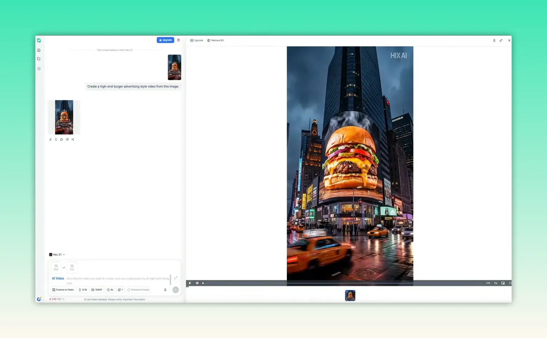Open the Frames to Video mode selector
Screen dimensions: 547x338
click(x=63, y=290)
